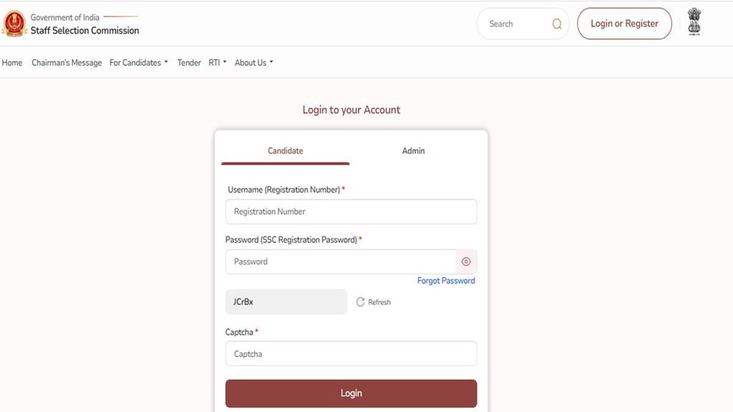Expand the For Candidates dropdown menu
The image size is (733, 412).
tap(138, 63)
